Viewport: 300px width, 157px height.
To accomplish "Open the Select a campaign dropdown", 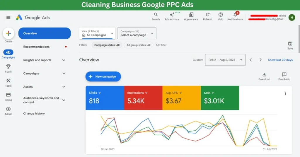I will click(x=137, y=33).
